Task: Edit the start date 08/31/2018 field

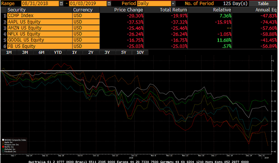Action: pyautogui.click(x=40, y=3)
